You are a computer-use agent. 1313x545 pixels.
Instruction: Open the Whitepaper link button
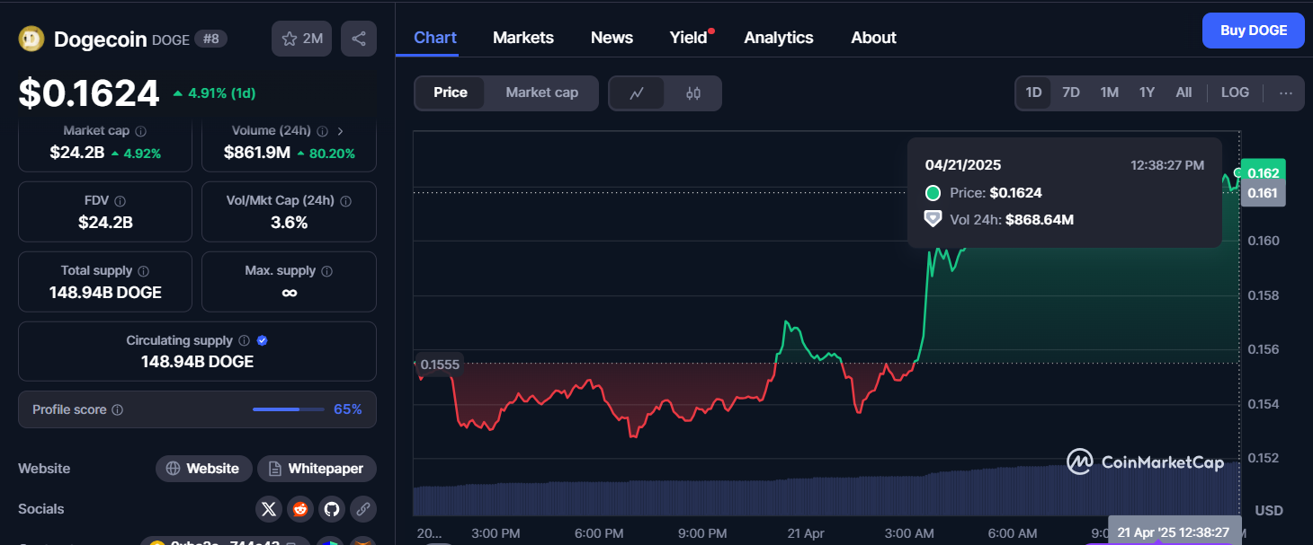(317, 469)
